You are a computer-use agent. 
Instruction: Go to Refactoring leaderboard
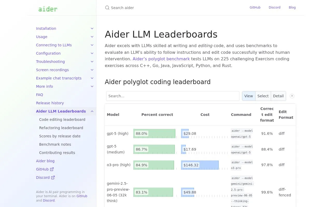[61, 128]
